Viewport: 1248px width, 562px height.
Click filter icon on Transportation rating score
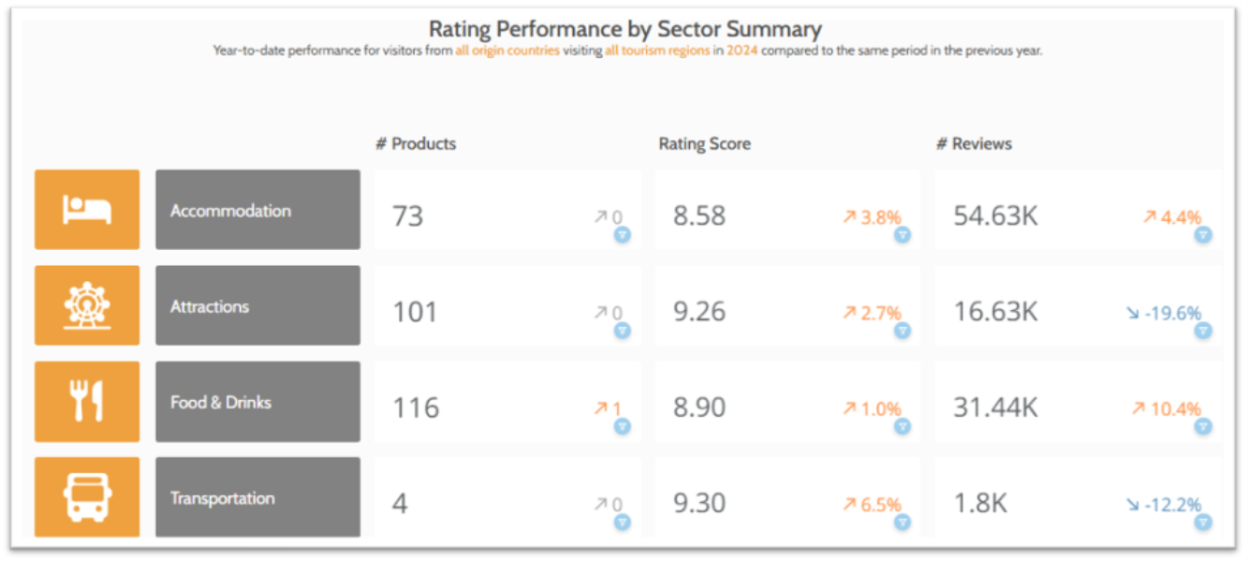click(x=903, y=522)
